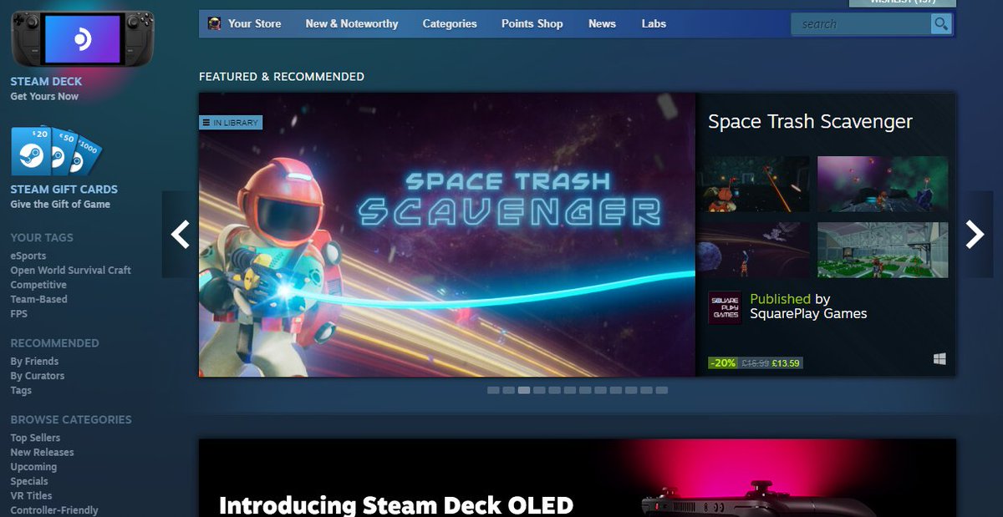The width and height of the screenshot is (1003, 517).
Task: Open screenshot with astronaut firing laser
Action: [x=755, y=184]
